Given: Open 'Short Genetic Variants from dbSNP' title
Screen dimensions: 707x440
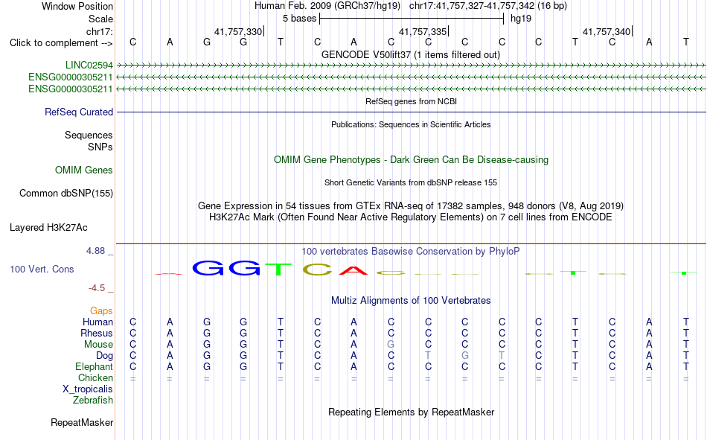Looking at the screenshot, I should (411, 182).
